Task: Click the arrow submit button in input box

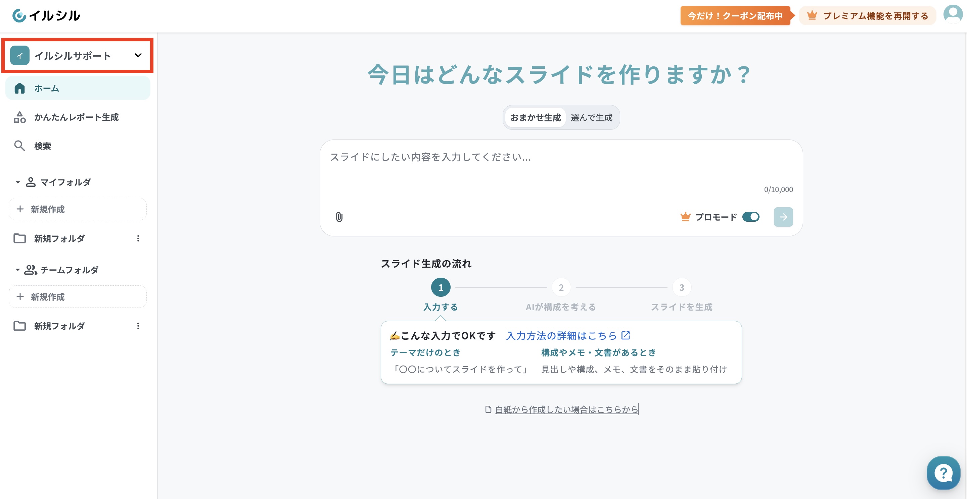Action: click(x=783, y=217)
